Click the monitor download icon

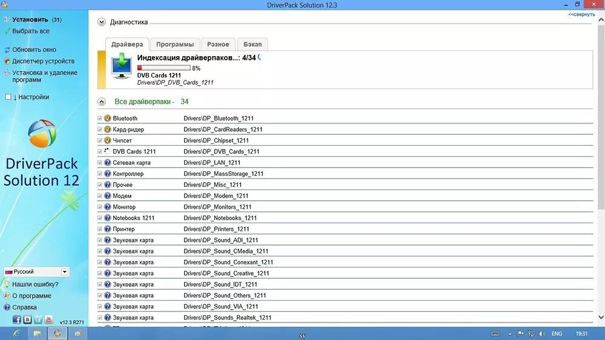122,67
